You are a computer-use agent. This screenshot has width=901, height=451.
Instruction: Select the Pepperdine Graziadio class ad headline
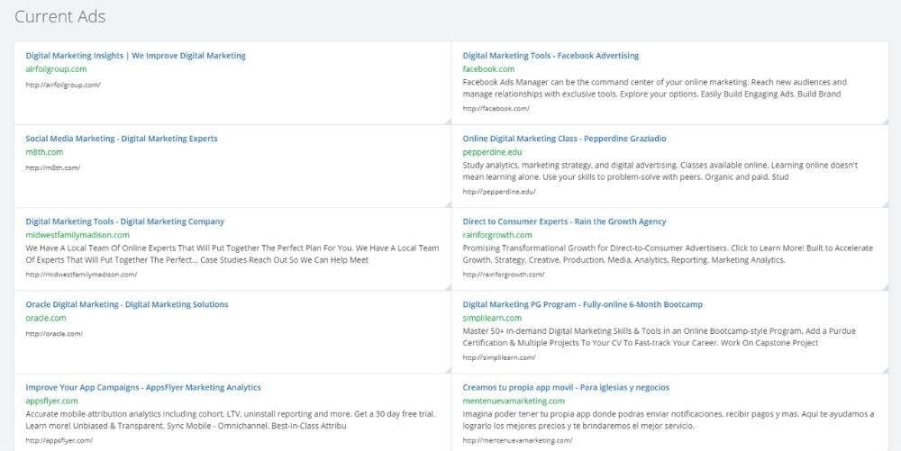pos(564,139)
